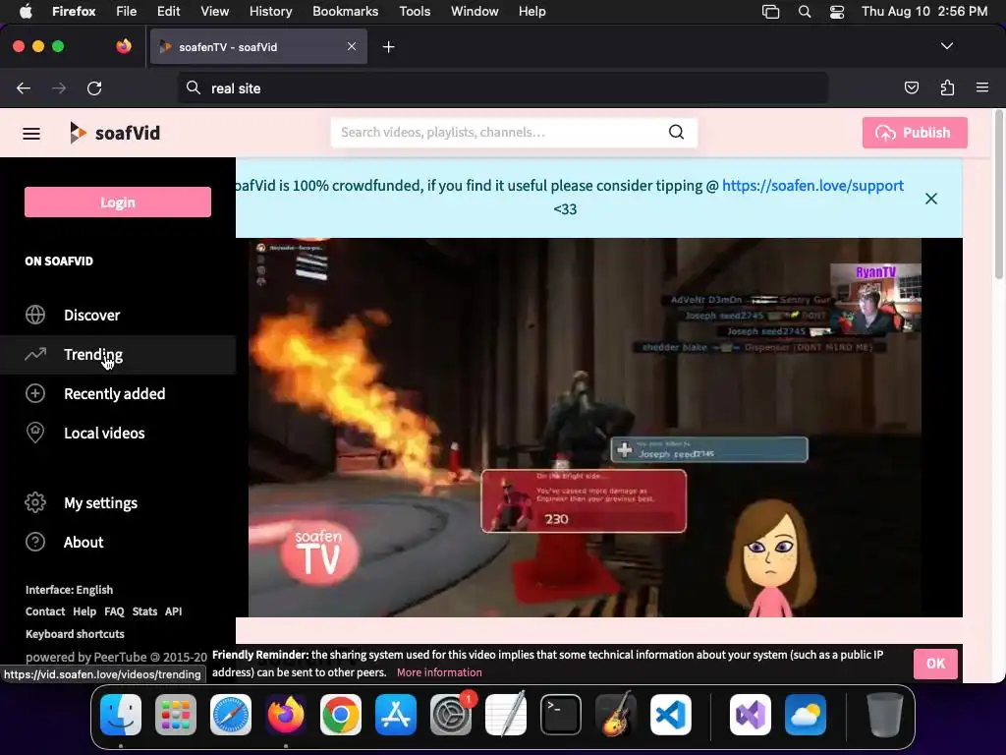This screenshot has height=755, width=1006.
Task: Open the soafen.love/support link
Action: [x=812, y=186]
